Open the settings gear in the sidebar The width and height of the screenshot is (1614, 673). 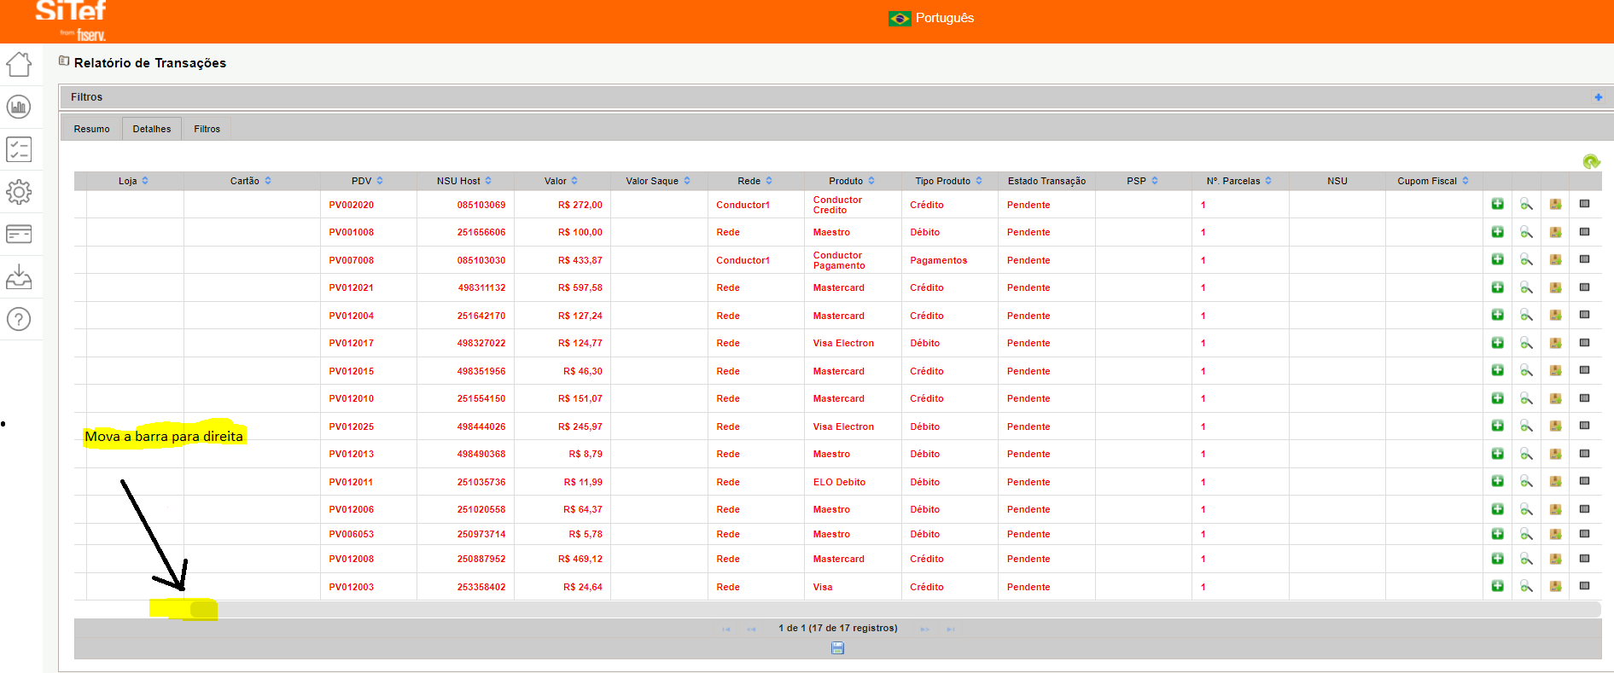[19, 192]
